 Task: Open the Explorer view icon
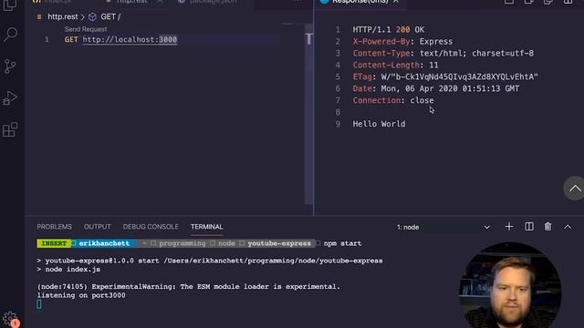click(x=10, y=5)
